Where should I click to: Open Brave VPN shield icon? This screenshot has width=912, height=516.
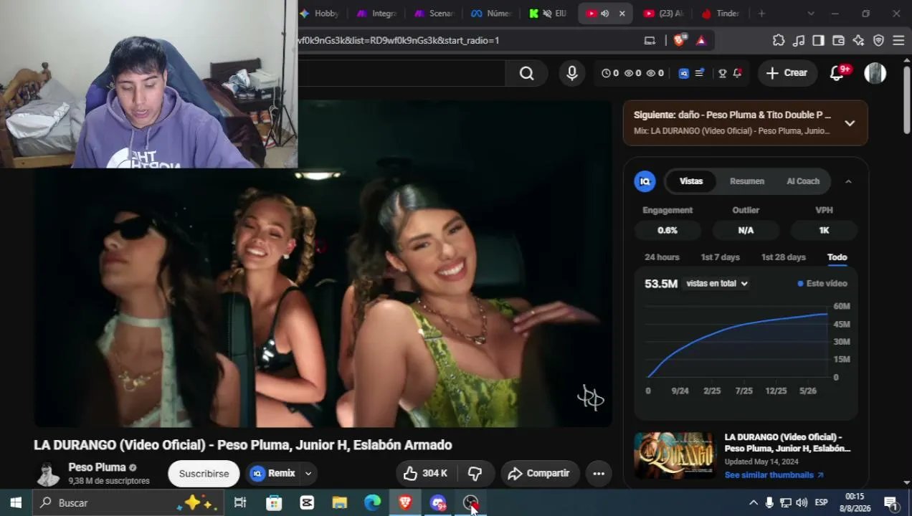(x=878, y=40)
